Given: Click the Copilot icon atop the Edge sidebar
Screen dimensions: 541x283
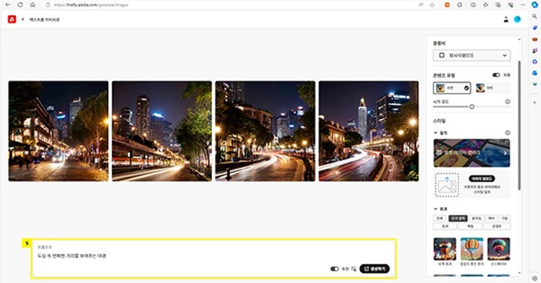Looking at the screenshot, I should click(535, 4).
